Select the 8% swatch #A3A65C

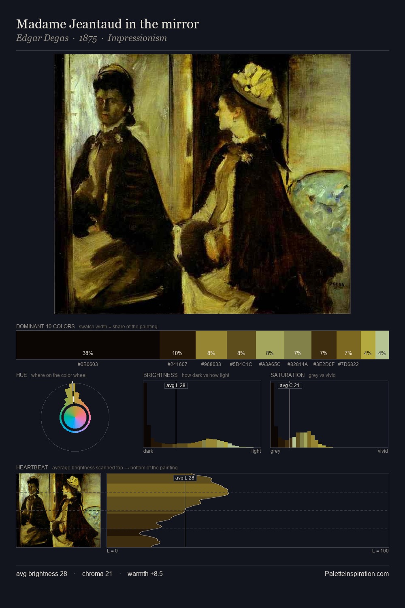tap(270, 345)
